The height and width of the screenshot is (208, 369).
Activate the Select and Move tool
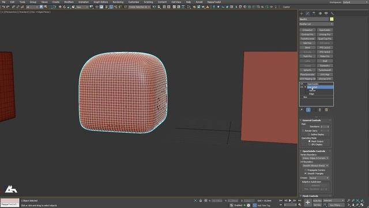(x=60, y=7)
